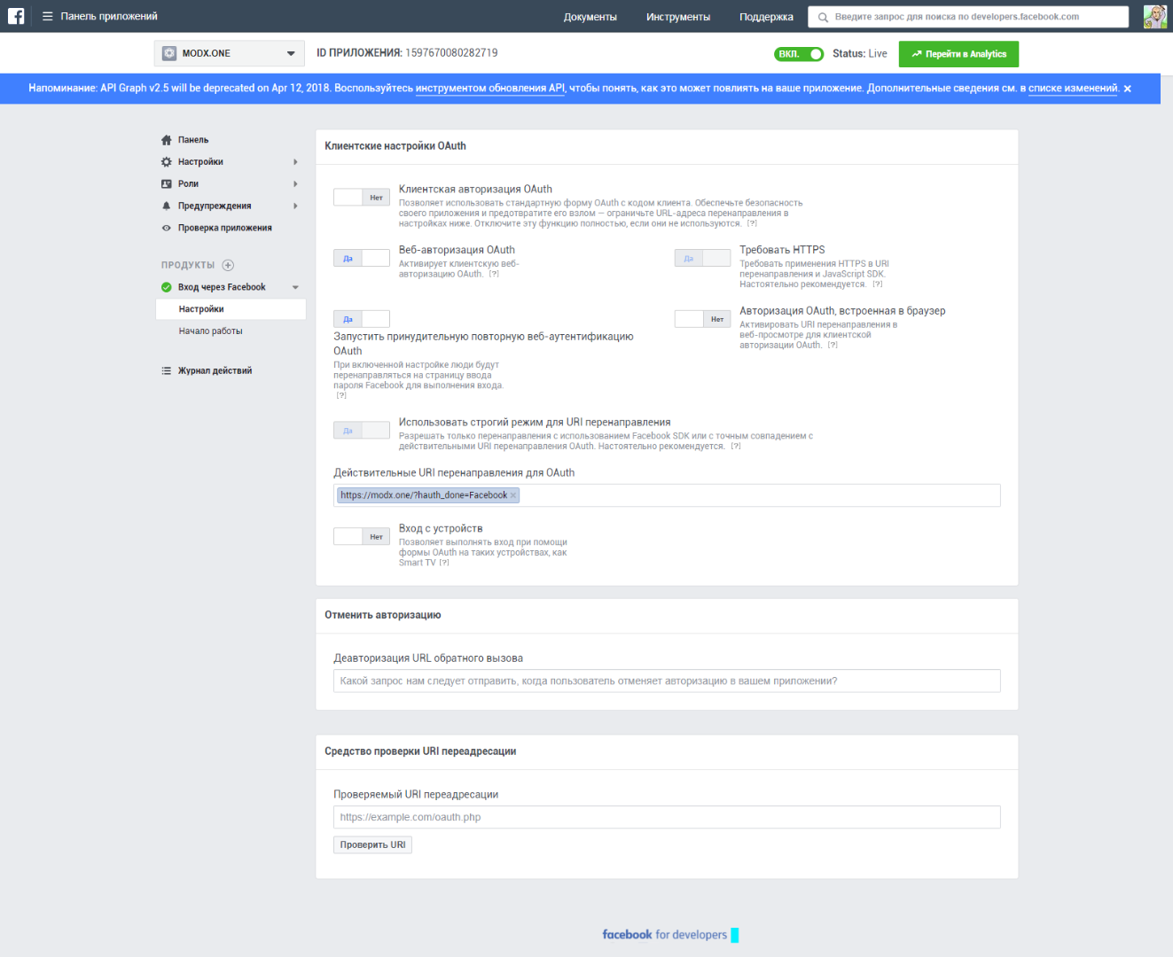Toggle Авторизация OAuth, встроенная в браузер switch

[702, 319]
